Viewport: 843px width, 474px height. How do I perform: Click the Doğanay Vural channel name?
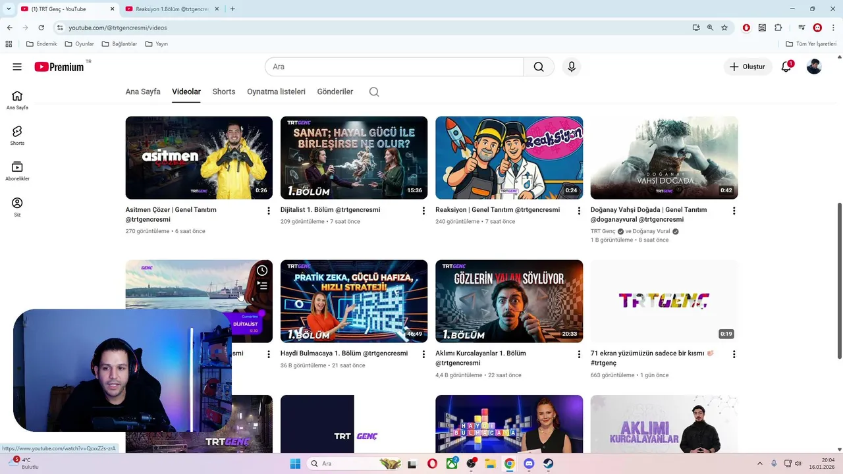pos(651,231)
